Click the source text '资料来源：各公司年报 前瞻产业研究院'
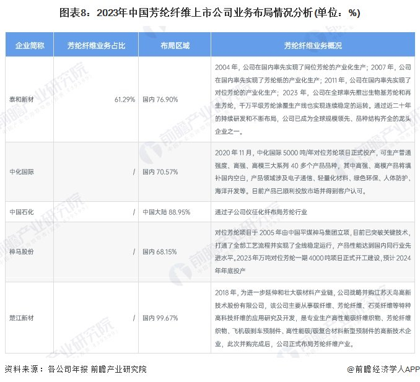 tap(76, 369)
